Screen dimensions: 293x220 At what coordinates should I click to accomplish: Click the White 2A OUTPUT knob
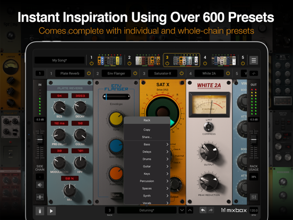tap(209, 153)
